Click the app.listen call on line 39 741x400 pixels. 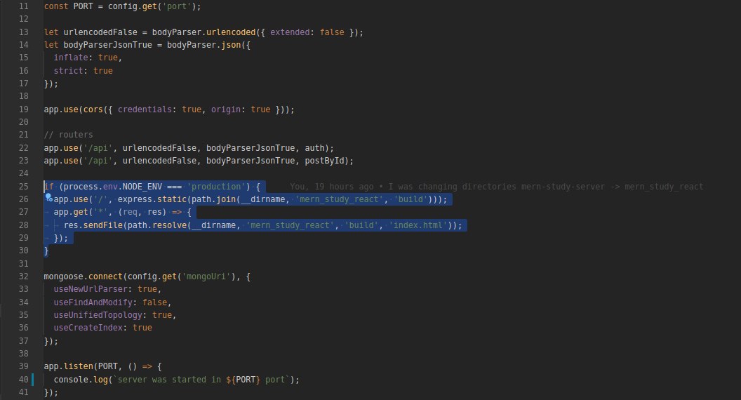[x=69, y=366]
